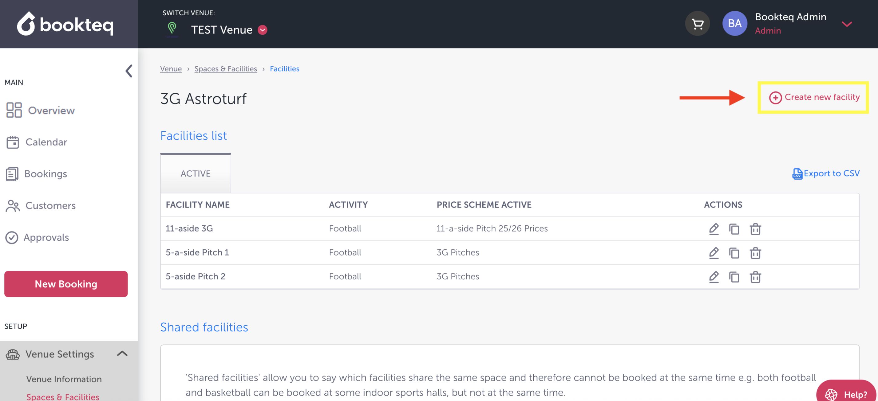Open the Spaces & Facilities breadcrumb link
The image size is (878, 401).
(226, 69)
